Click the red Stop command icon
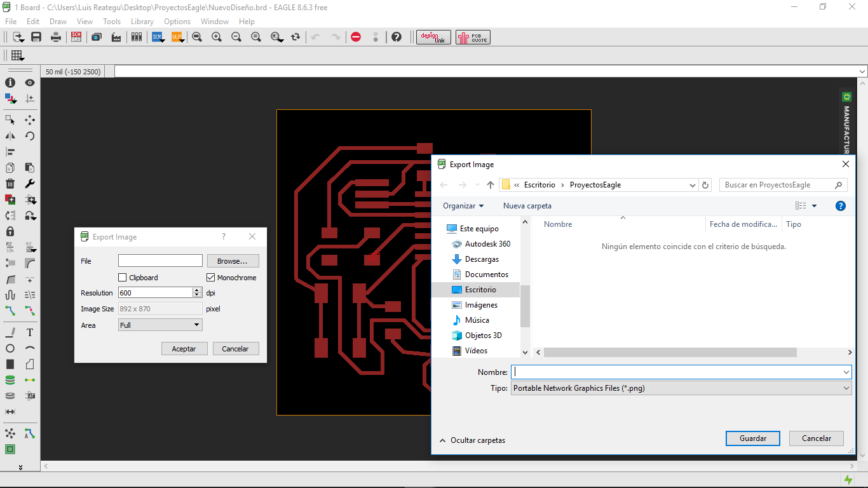868x488 pixels. [x=356, y=37]
